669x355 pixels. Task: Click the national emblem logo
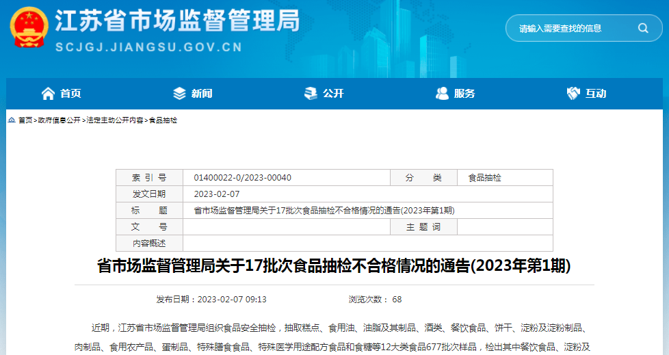coord(29,28)
